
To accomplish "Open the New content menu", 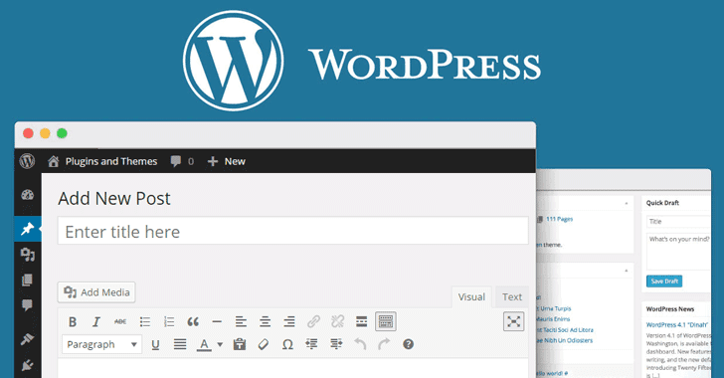I will tap(227, 161).
